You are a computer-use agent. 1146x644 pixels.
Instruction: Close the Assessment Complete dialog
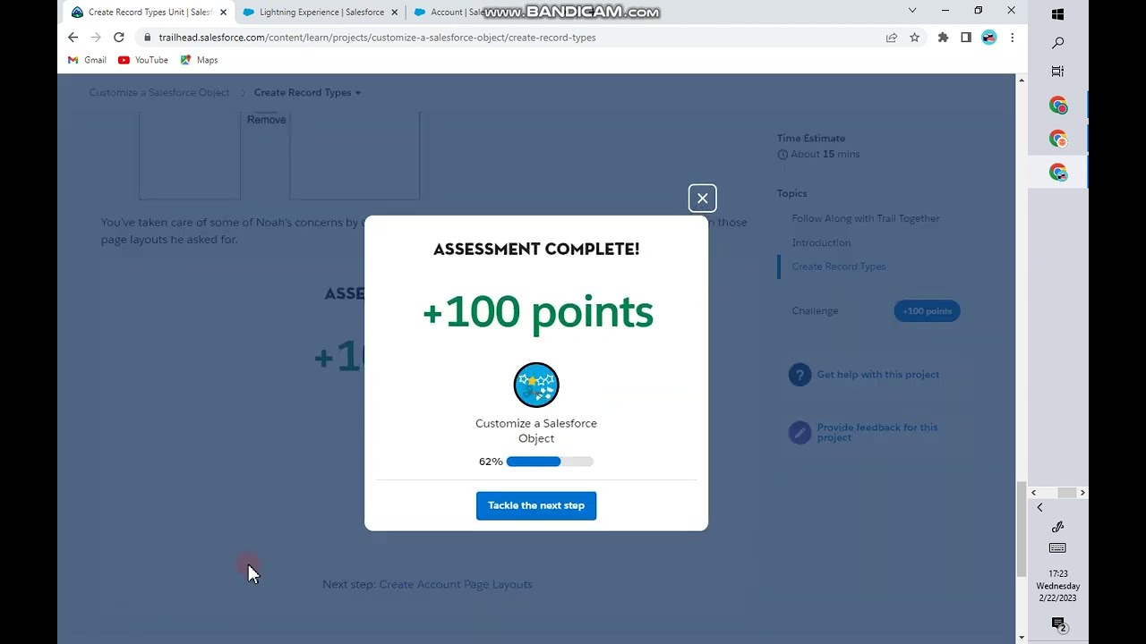coord(702,199)
